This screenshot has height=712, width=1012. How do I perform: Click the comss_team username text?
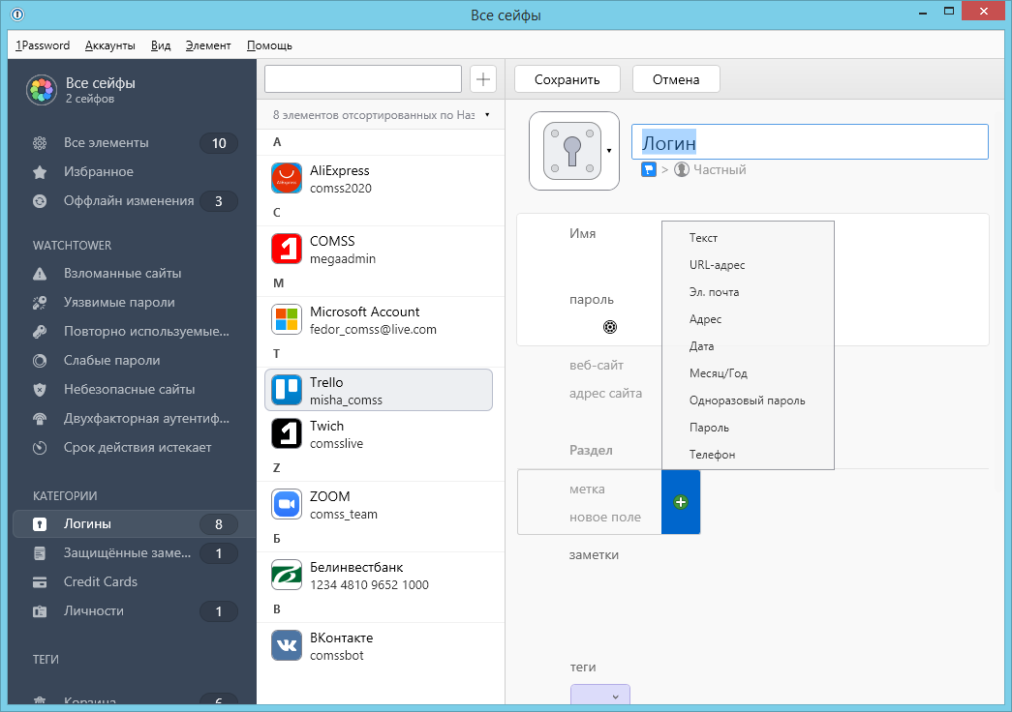point(344,514)
